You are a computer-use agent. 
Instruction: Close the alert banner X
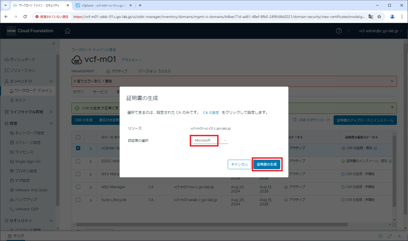tap(392, 107)
